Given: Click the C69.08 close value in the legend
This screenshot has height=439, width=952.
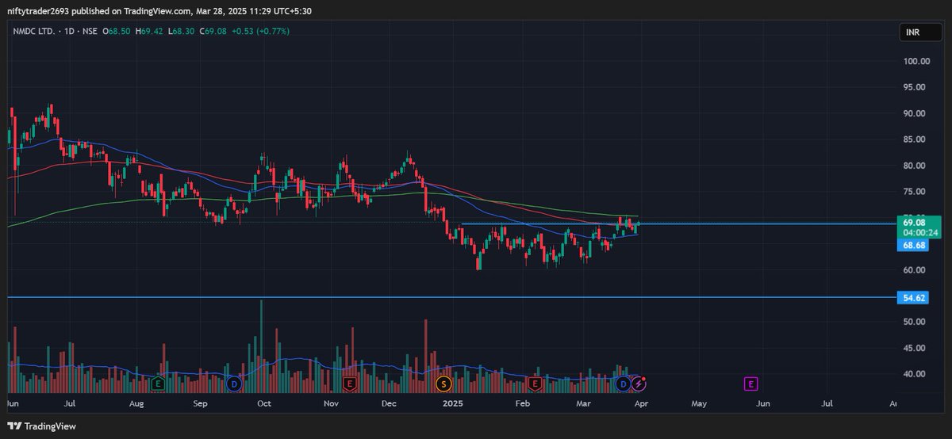Looking at the screenshot, I should (214, 31).
